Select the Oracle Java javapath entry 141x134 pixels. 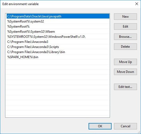(x=58, y=16)
